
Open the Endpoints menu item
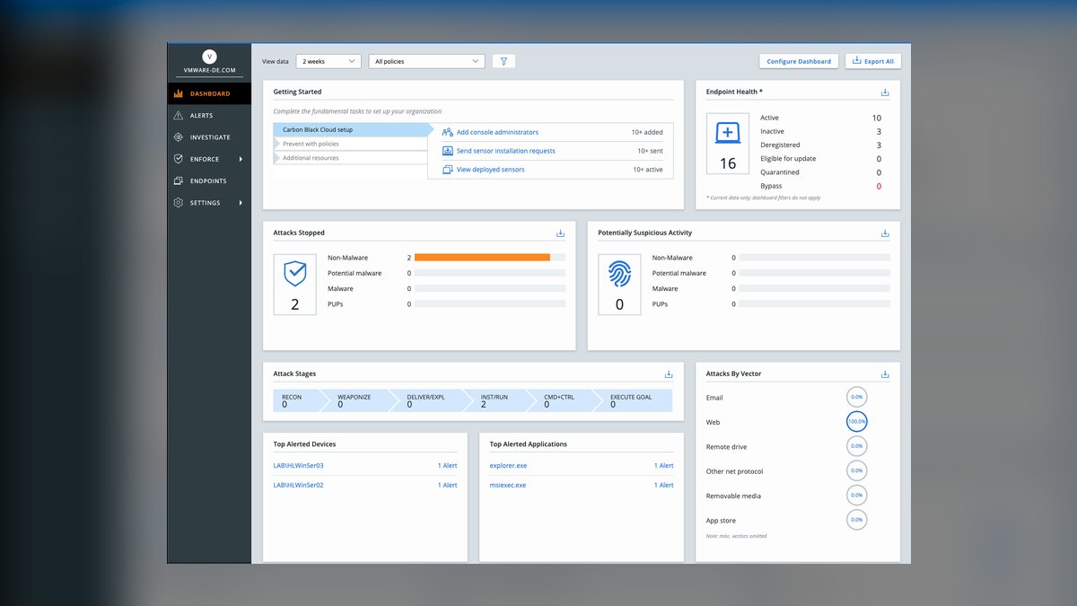209,180
